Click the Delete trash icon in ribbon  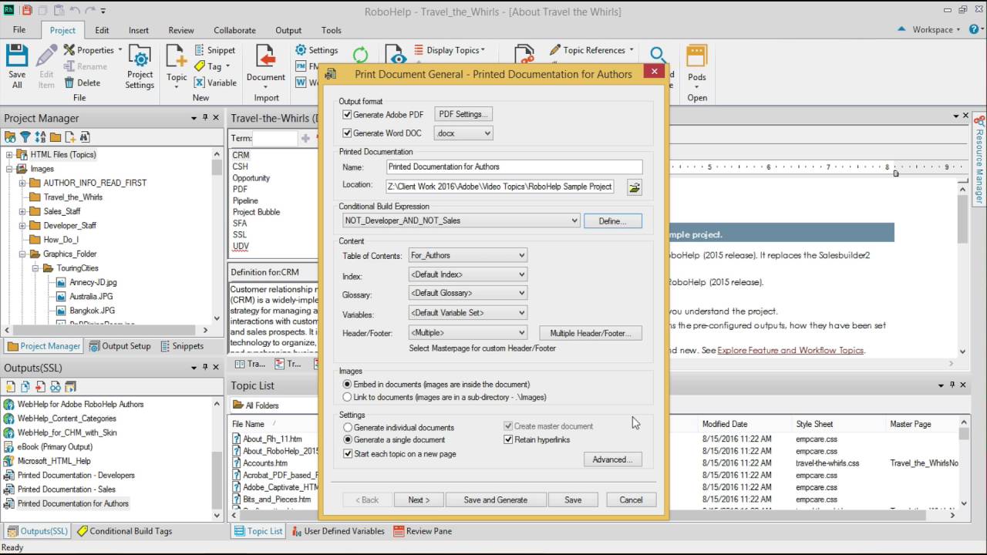tap(69, 82)
